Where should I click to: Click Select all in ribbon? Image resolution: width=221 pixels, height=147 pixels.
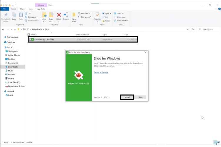click(119, 14)
